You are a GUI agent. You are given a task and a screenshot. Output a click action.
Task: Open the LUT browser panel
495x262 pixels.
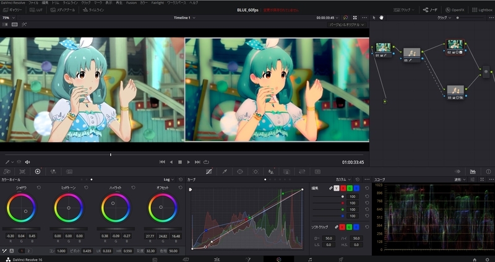click(x=37, y=10)
